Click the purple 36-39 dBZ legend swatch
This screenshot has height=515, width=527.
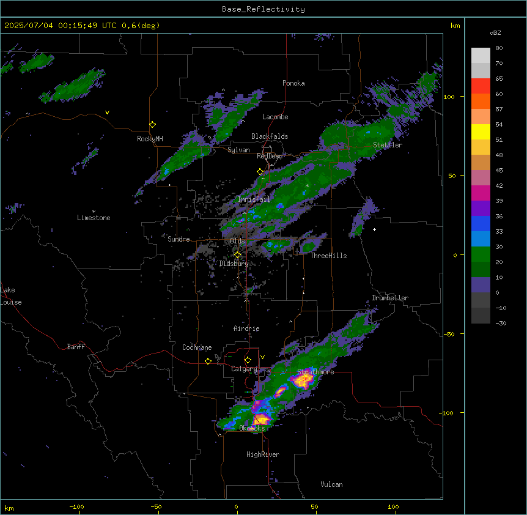481,209
